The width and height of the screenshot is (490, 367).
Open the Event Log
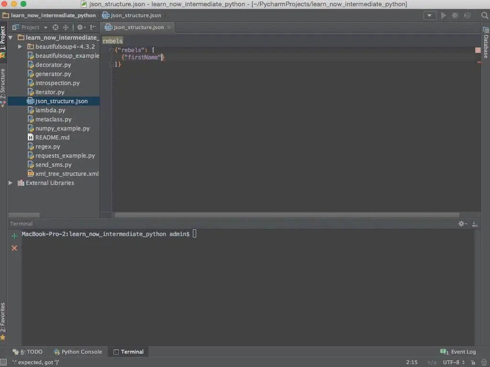(x=458, y=352)
